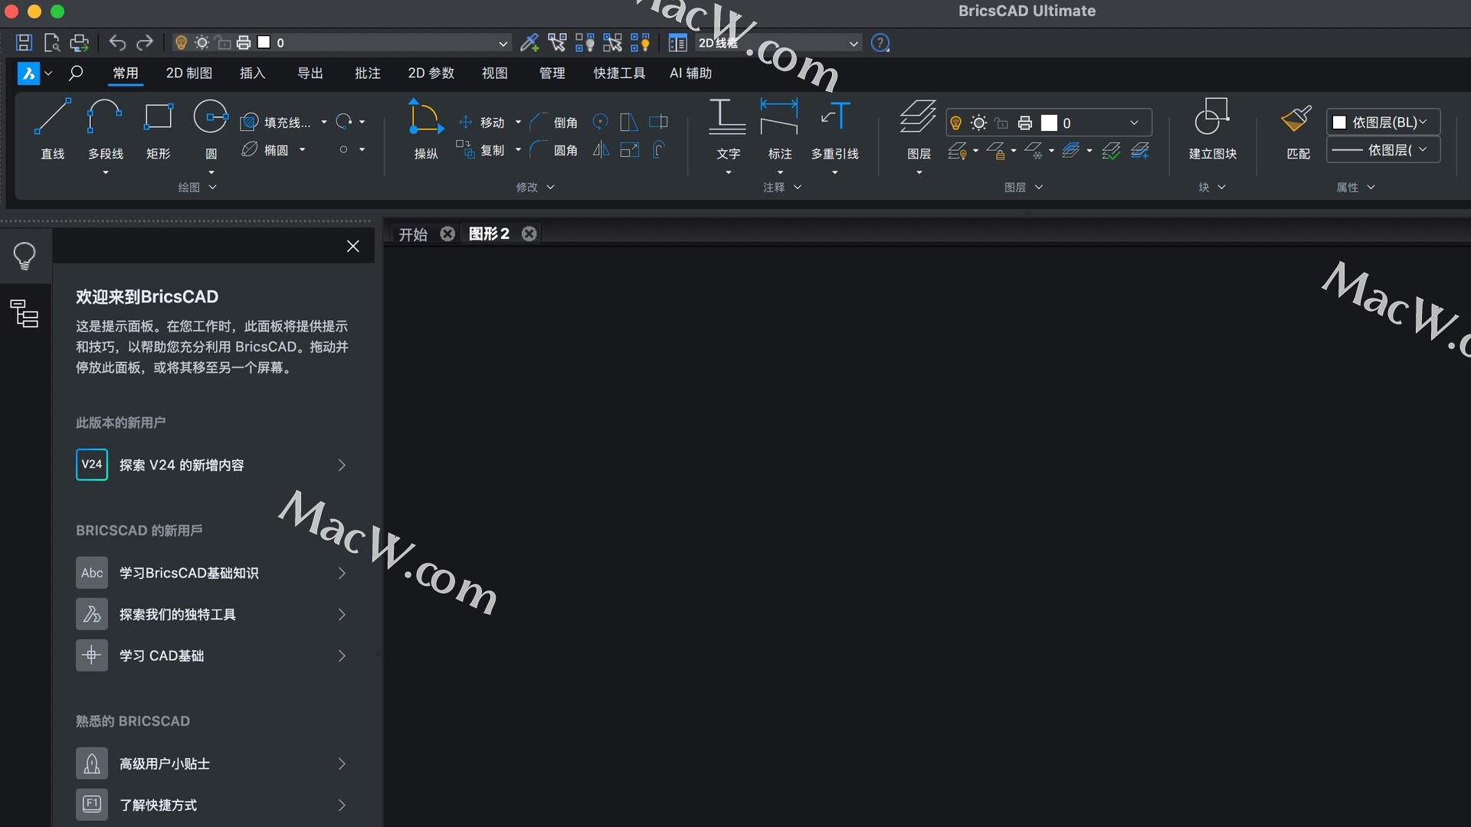Switch to the 开始 document tab
The width and height of the screenshot is (1471, 827).
tap(413, 234)
